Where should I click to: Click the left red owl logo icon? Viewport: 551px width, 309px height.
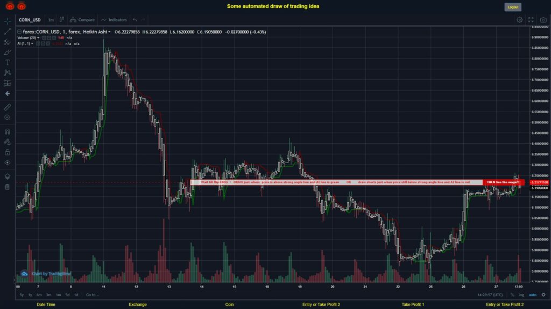(x=10, y=6)
